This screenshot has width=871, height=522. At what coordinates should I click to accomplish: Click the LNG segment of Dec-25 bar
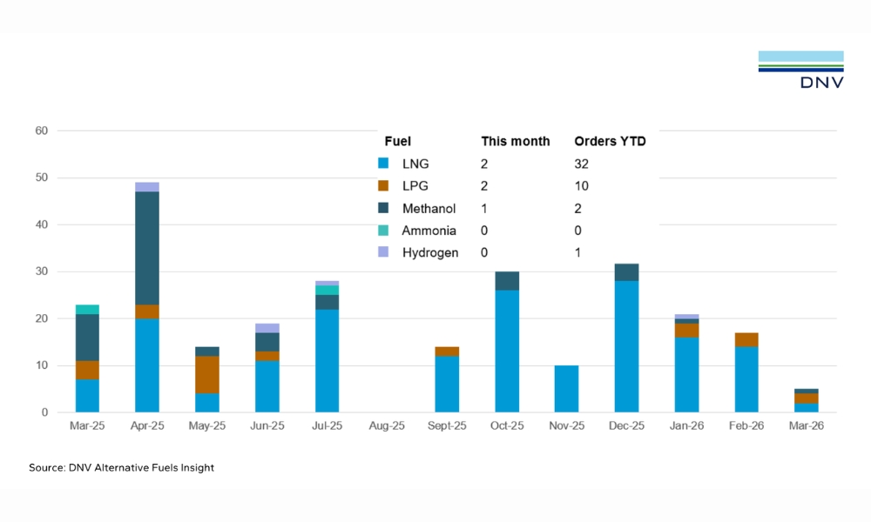click(626, 346)
